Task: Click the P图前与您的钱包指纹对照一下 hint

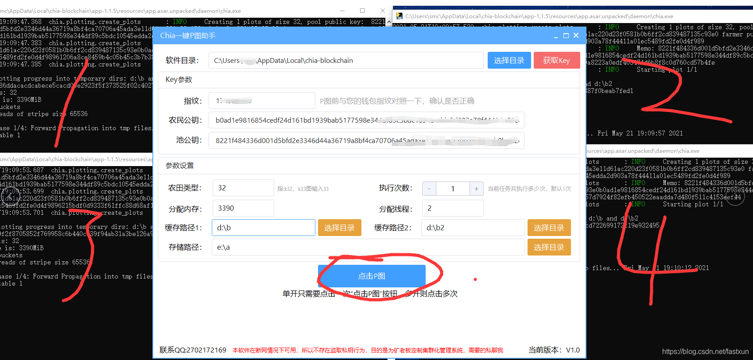Action: [x=397, y=101]
